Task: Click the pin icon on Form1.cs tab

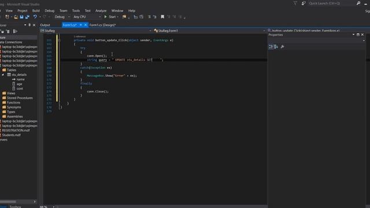Action: click(x=81, y=25)
